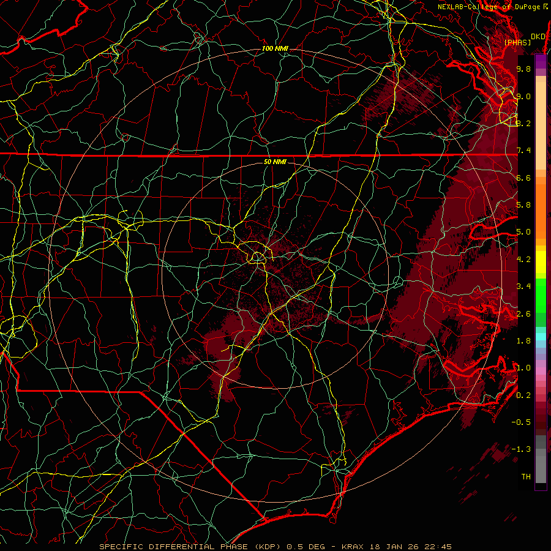Click "SPECIFIC DIFFERENTIAL PHASE (KDP)" in the caption

coord(189,547)
